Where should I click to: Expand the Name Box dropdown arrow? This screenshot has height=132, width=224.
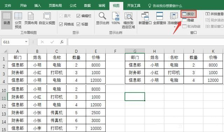point(26,42)
